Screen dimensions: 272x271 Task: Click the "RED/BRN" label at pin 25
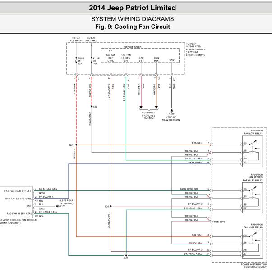tap(197, 235)
